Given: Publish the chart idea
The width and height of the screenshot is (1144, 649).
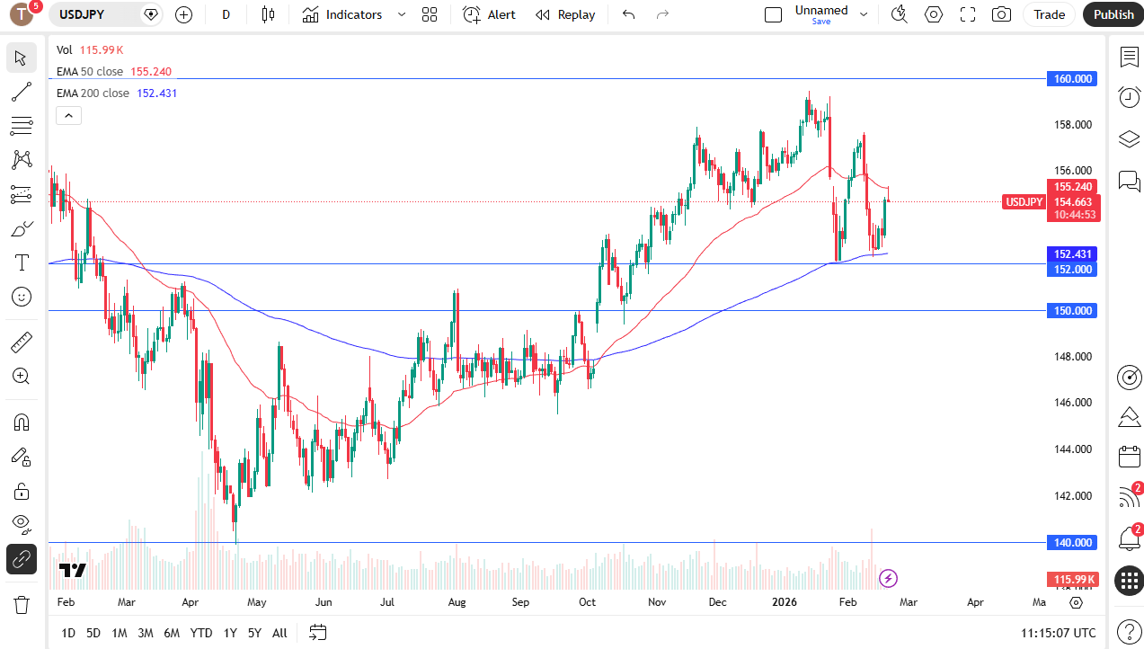Looking at the screenshot, I should point(1113,14).
